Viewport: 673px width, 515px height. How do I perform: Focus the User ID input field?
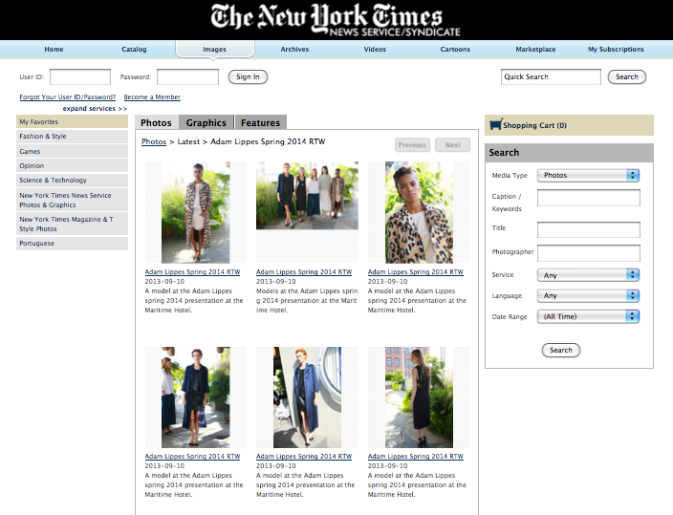tap(80, 77)
